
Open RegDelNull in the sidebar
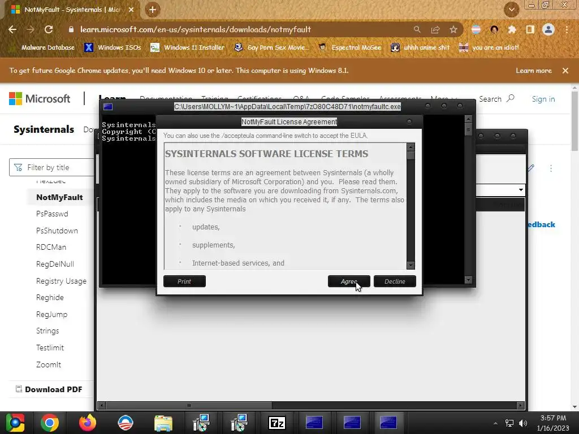55,264
